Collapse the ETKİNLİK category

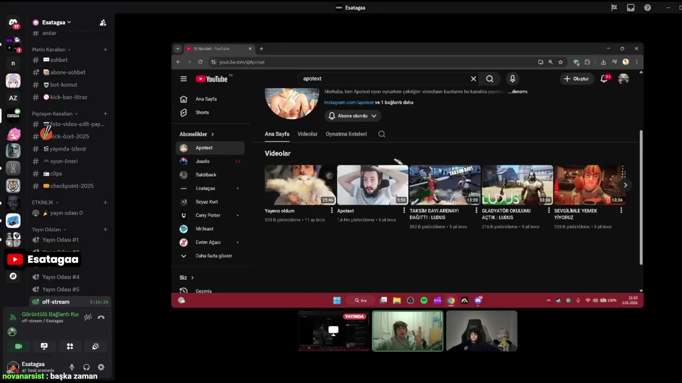tap(45, 203)
